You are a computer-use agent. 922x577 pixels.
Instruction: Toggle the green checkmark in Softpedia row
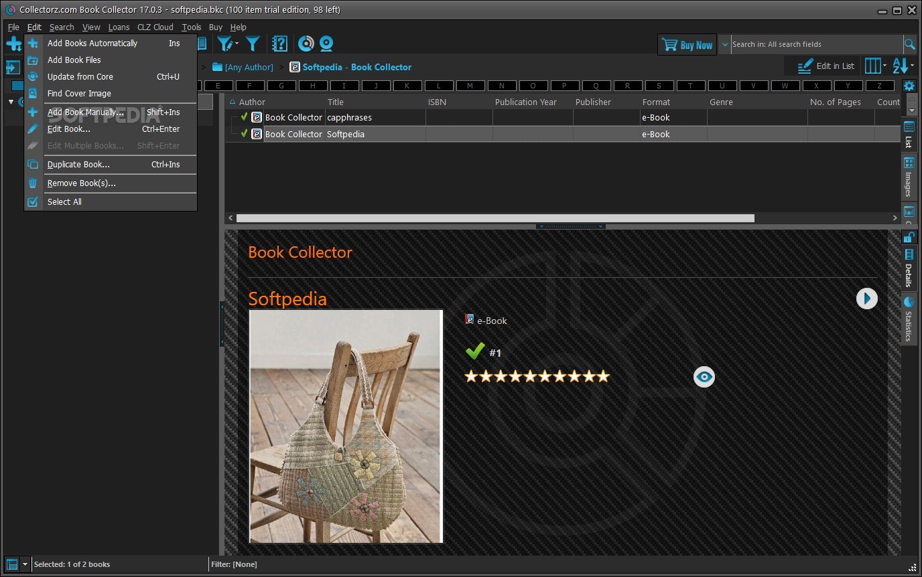[x=245, y=133]
